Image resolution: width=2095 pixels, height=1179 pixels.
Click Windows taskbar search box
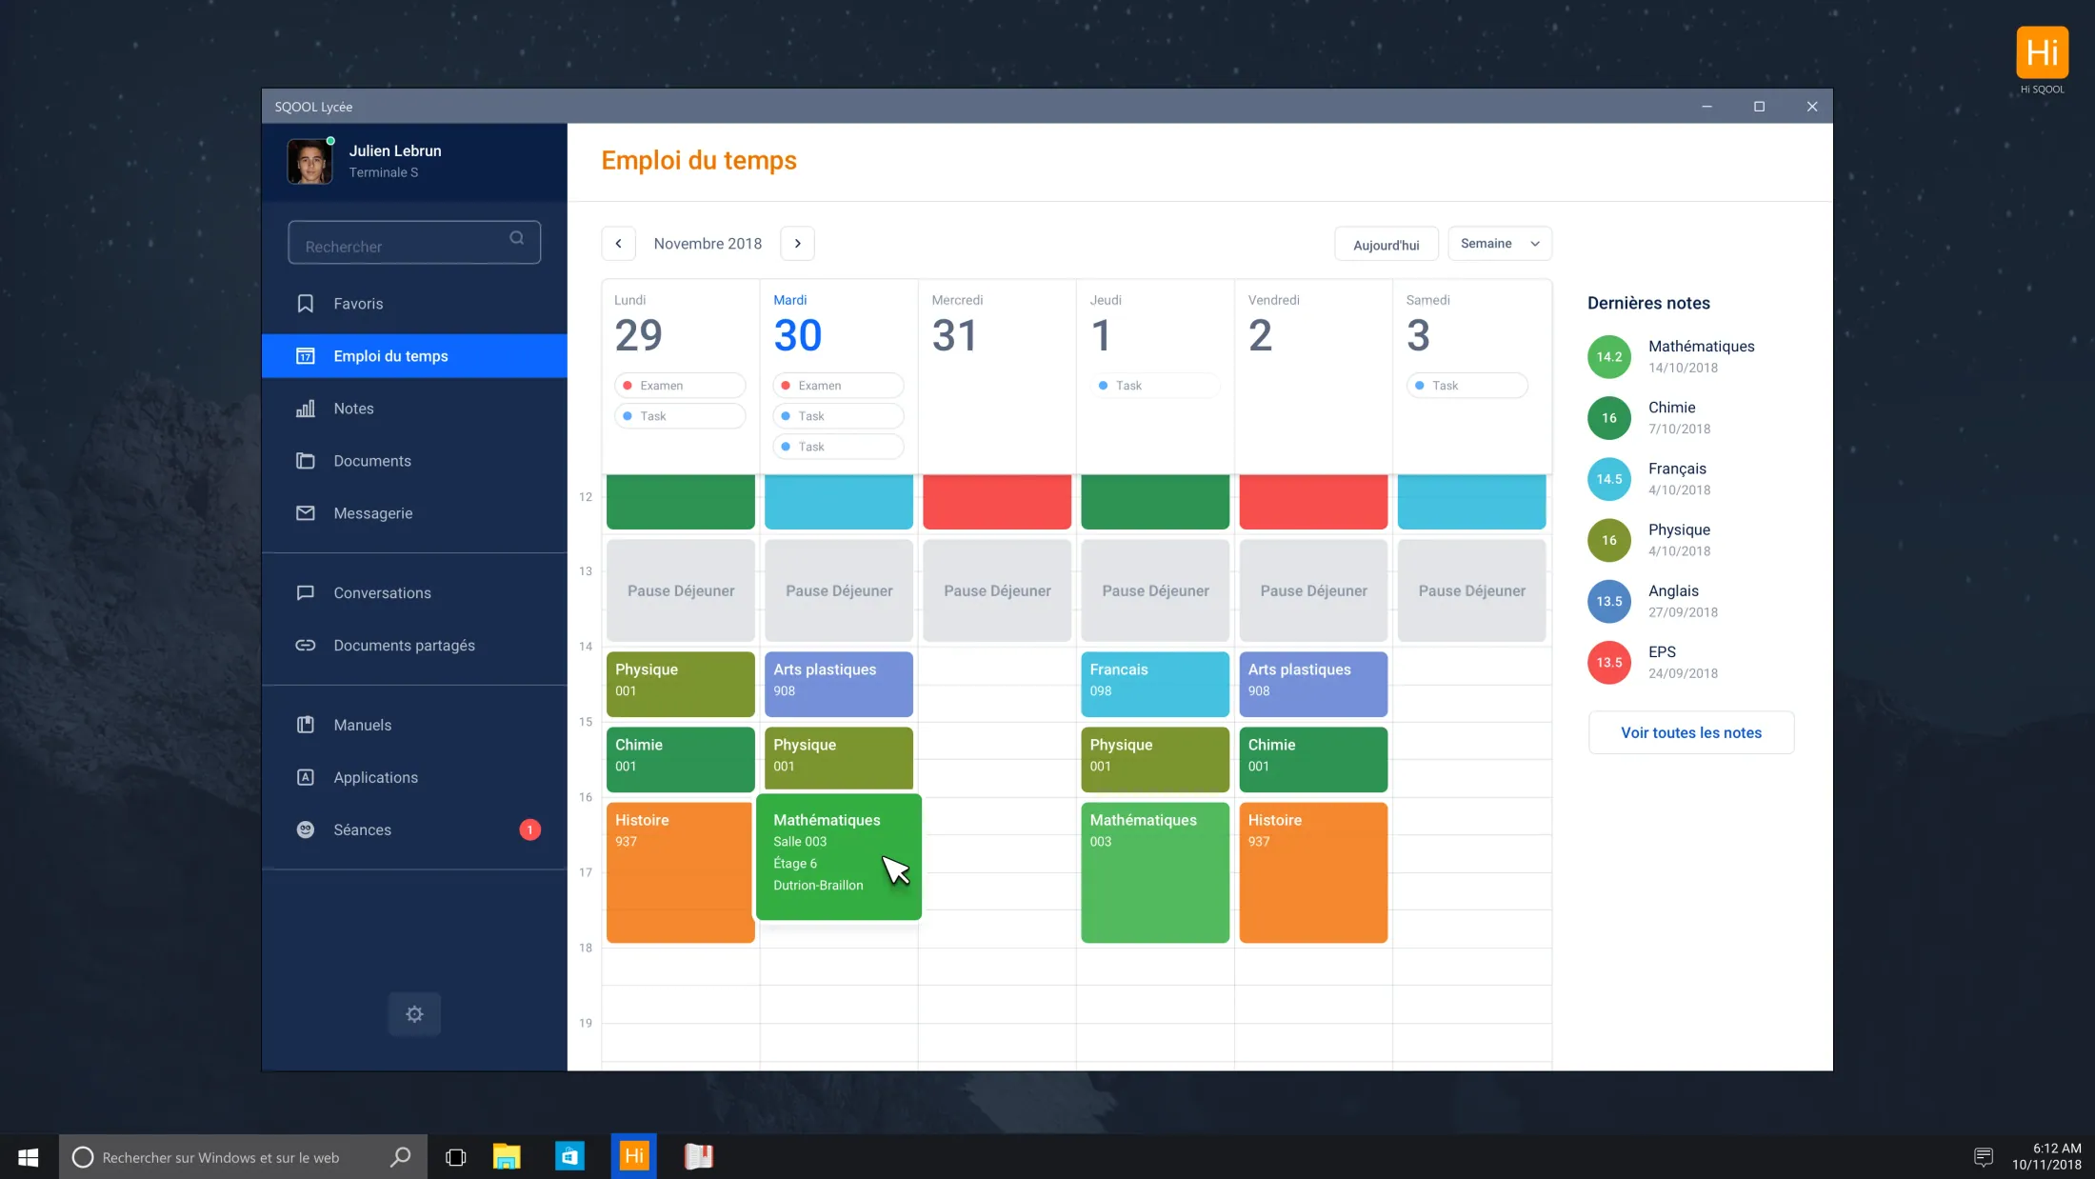point(243,1157)
